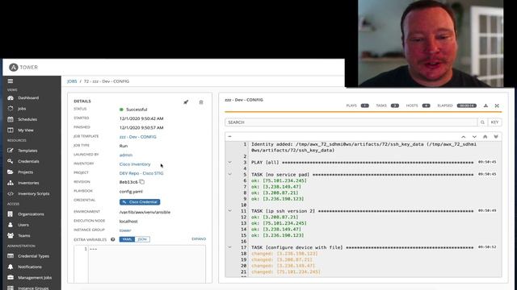Click the Cisco Credential tag

coord(140,202)
